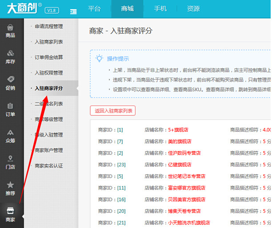Open 申请流程管理 menu item
Image resolution: width=272 pixels, height=228 pixels.
point(49,27)
